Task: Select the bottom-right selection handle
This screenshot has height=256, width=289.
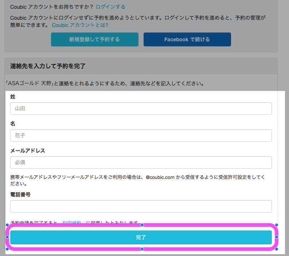Action: pos(277,249)
